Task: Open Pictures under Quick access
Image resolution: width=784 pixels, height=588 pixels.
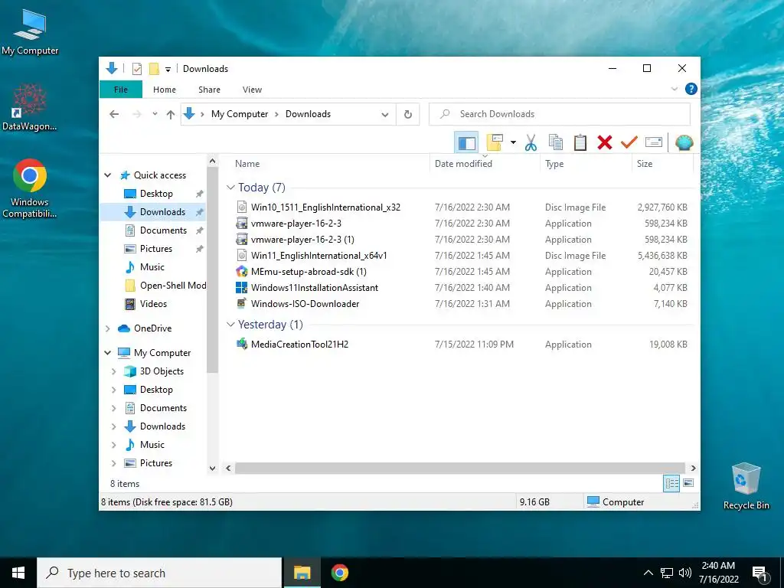Action: 155,249
